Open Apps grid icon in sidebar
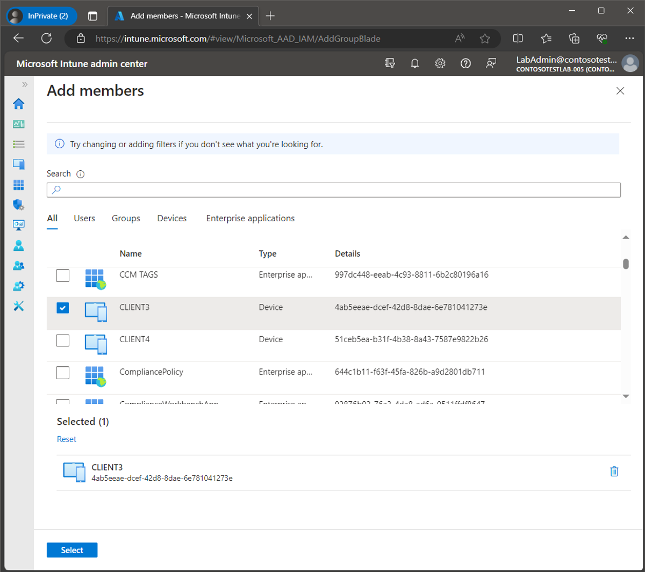Viewport: 645px width, 572px height. 19,185
